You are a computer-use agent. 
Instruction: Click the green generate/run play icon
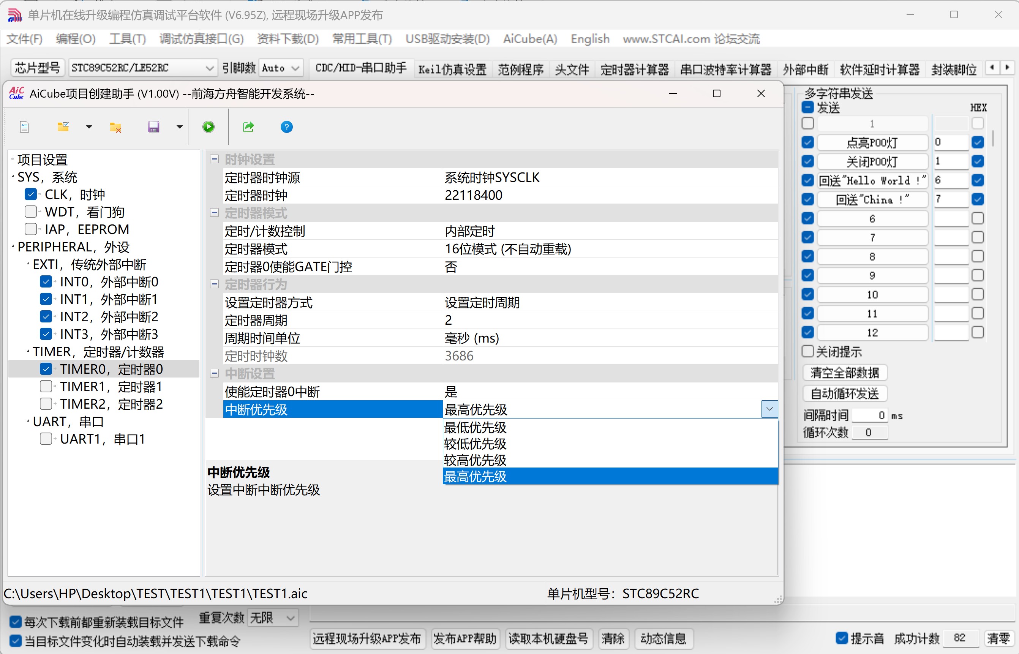pyautogui.click(x=209, y=127)
